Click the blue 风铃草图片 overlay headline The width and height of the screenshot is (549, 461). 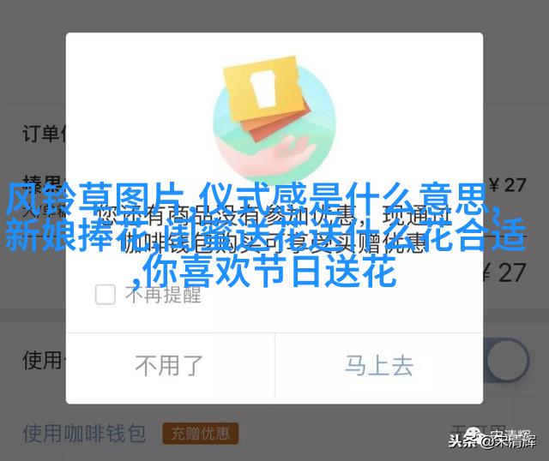pos(95,199)
